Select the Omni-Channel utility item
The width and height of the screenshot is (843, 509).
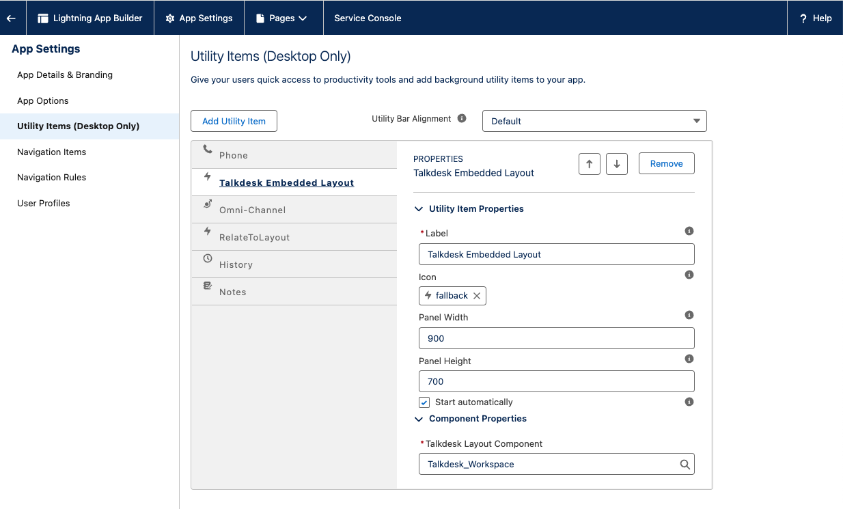click(294, 210)
